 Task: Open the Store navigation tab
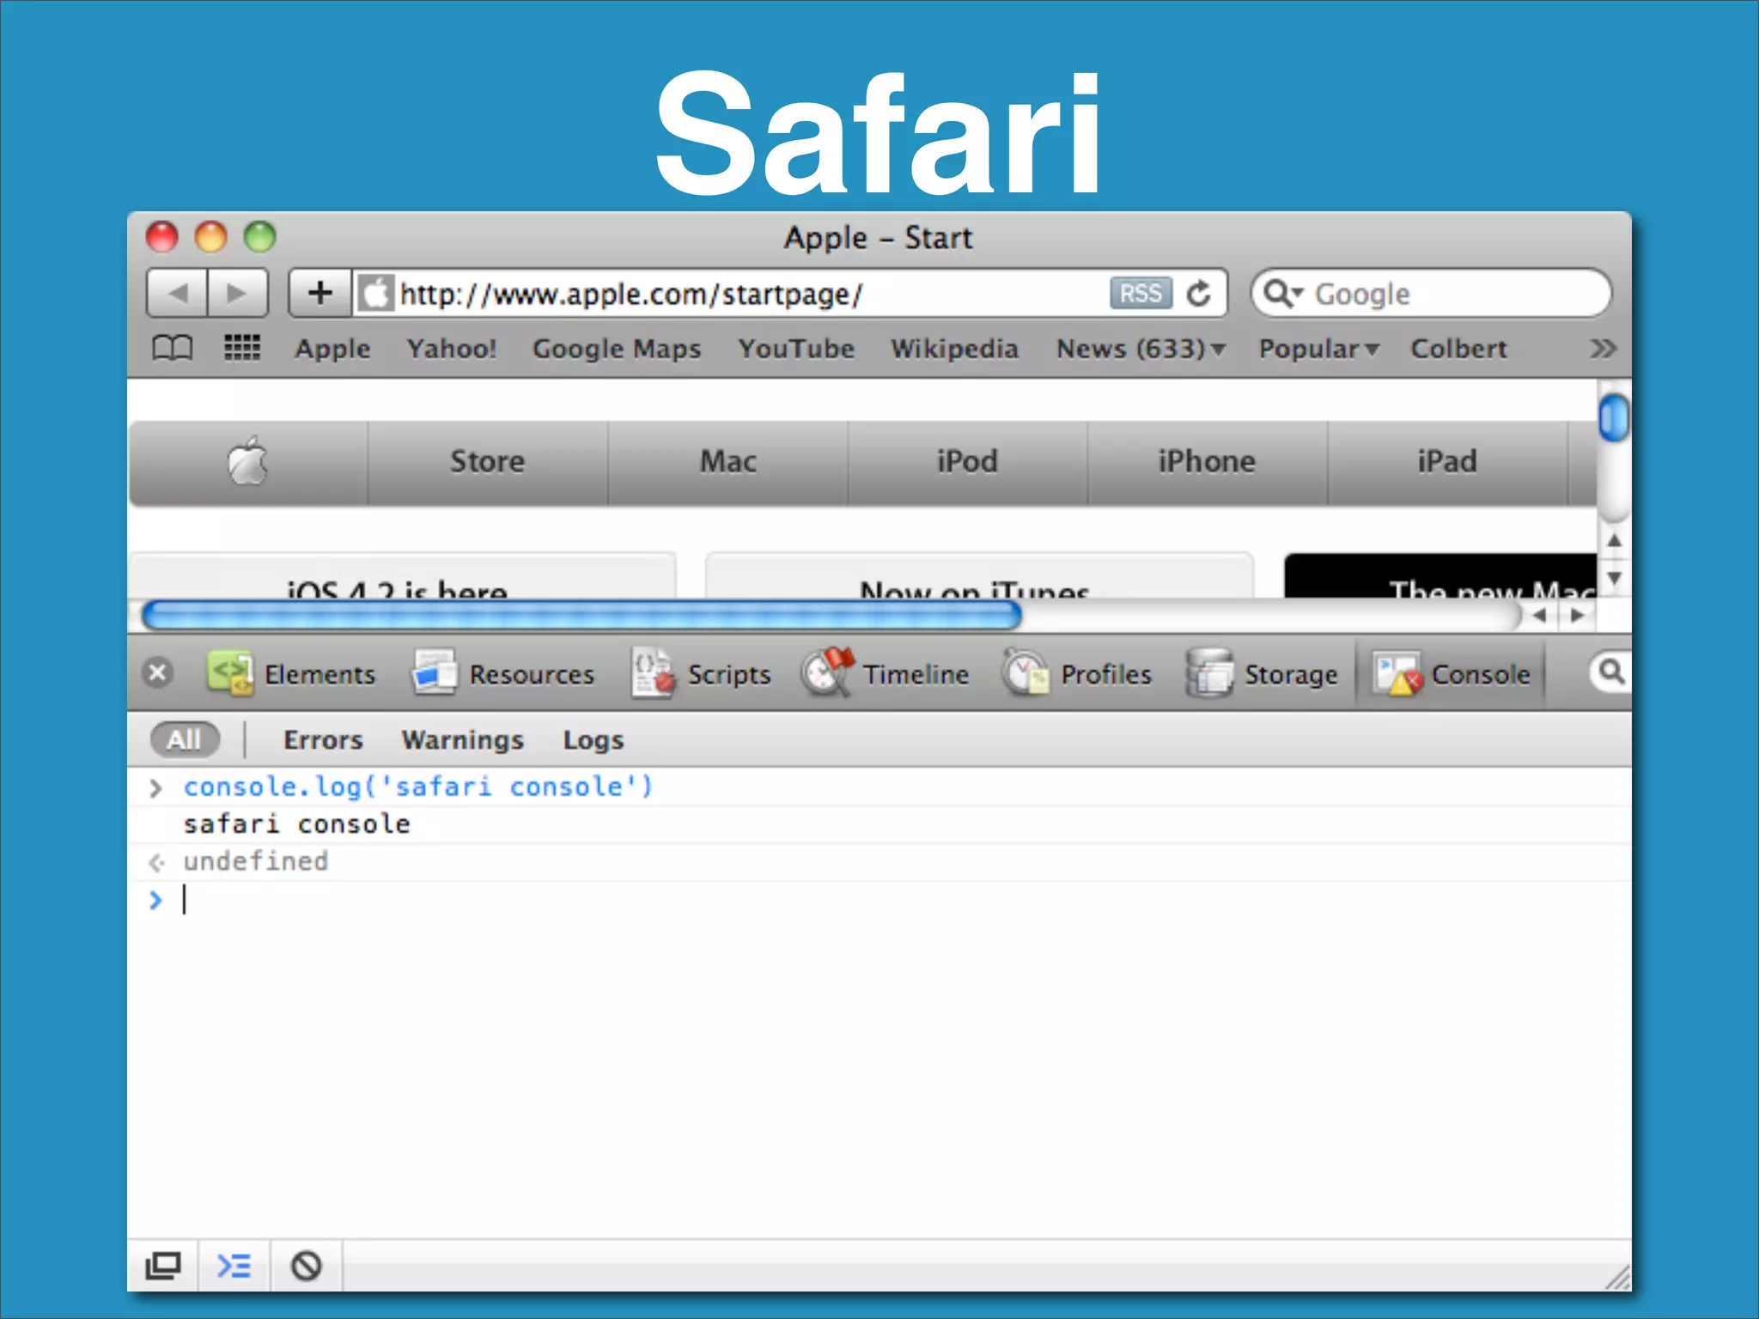point(488,461)
